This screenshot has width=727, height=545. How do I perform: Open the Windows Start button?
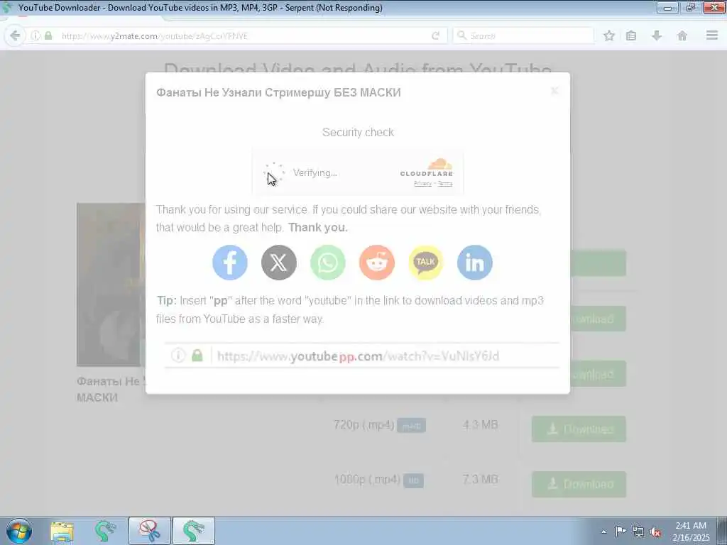click(x=19, y=531)
